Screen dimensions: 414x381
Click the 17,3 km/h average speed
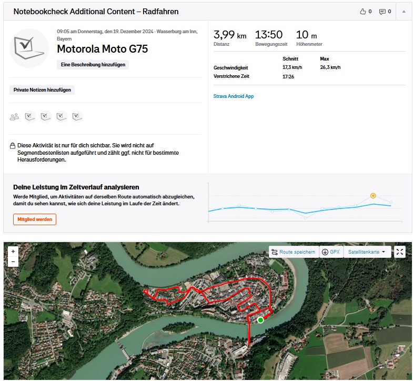pos(292,67)
